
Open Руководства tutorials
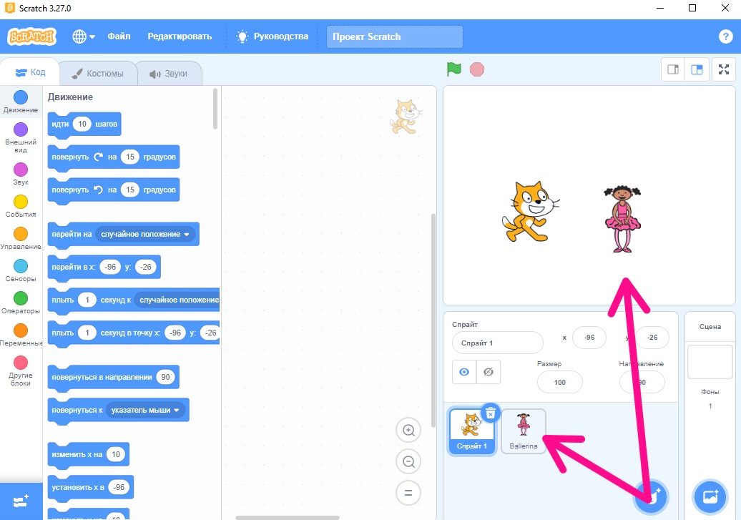point(273,36)
